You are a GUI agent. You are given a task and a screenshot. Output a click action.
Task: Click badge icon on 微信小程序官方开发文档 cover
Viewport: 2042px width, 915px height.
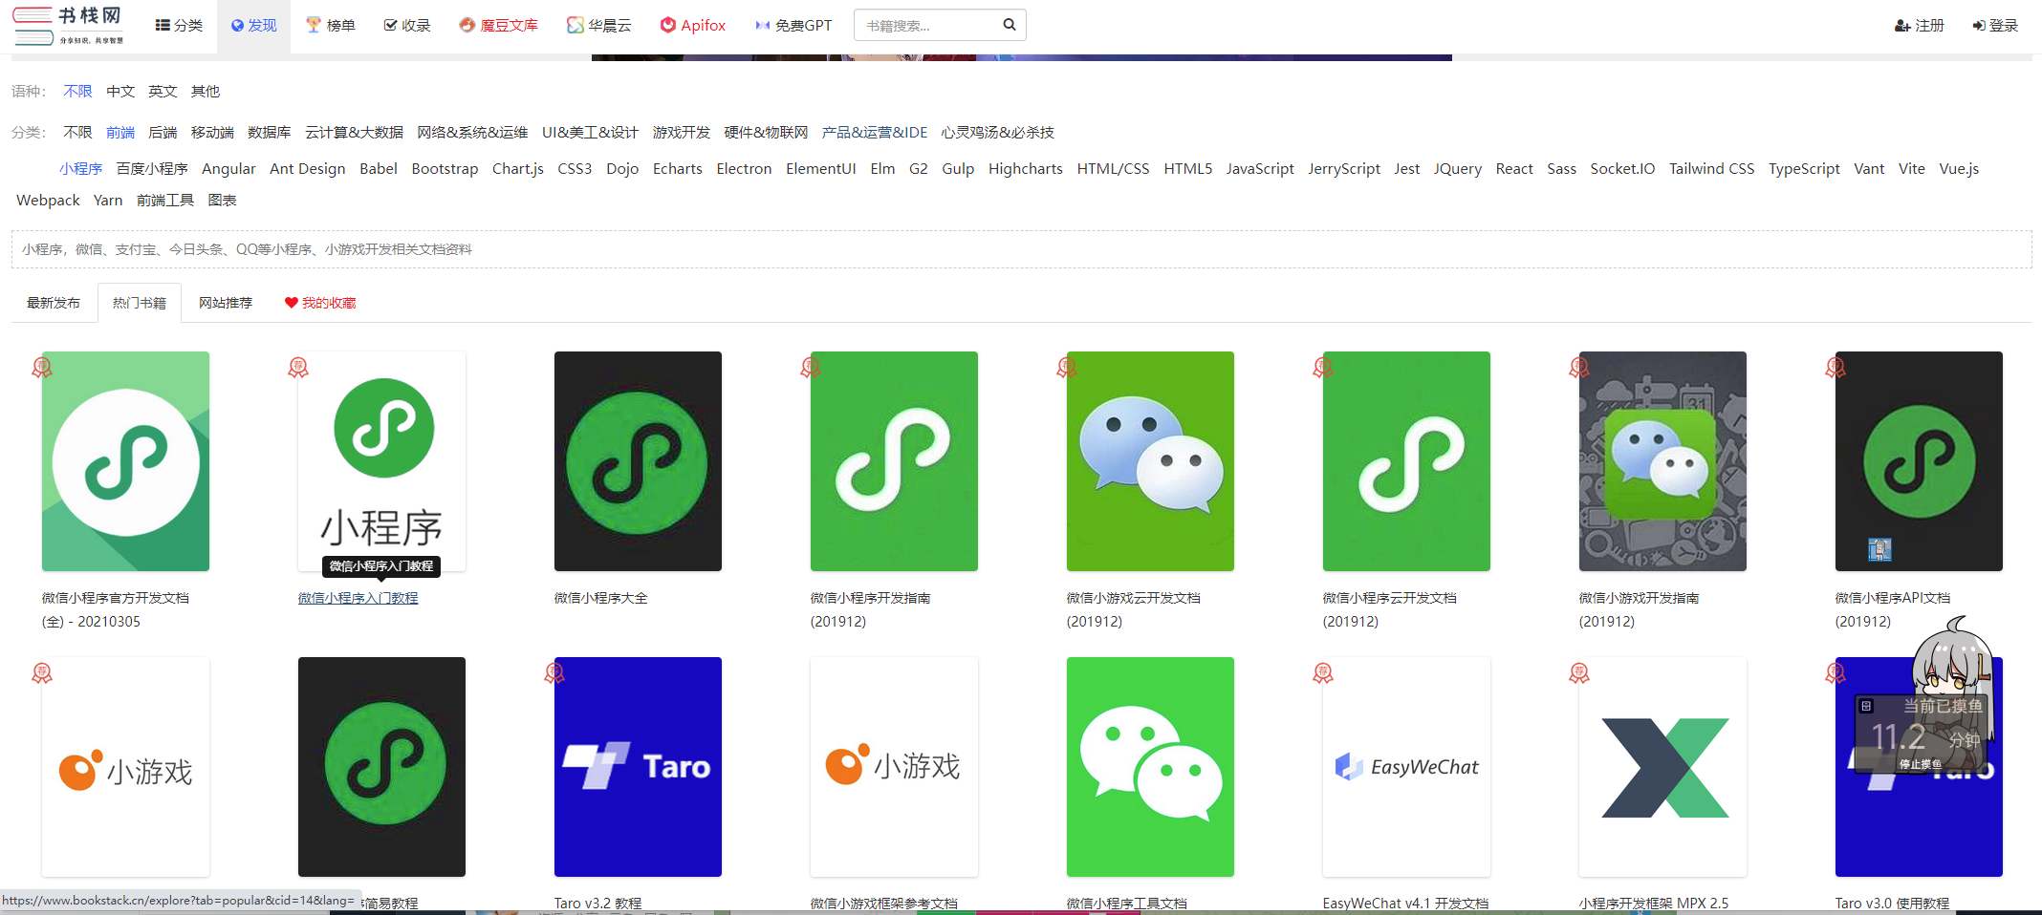click(x=42, y=368)
